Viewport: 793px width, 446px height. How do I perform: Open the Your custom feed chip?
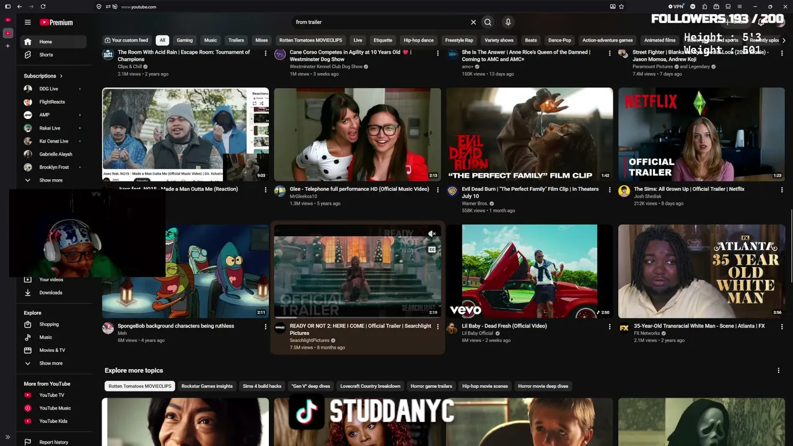pos(126,40)
